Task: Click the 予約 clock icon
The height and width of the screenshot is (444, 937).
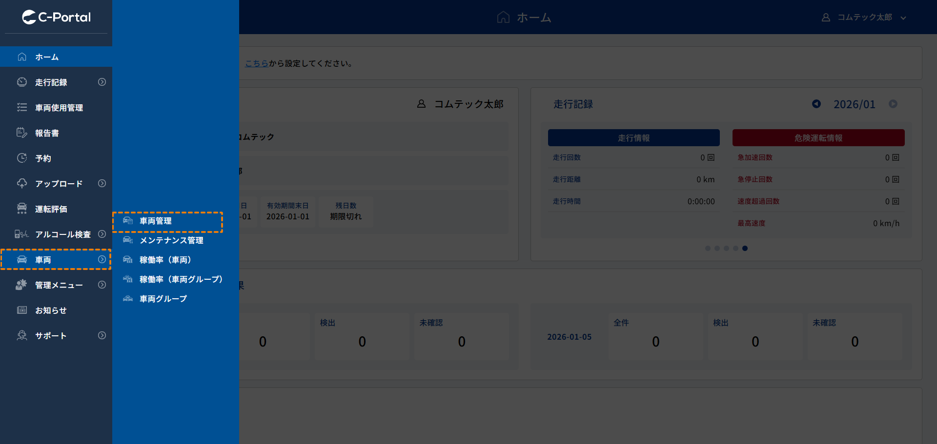Action: 22,158
